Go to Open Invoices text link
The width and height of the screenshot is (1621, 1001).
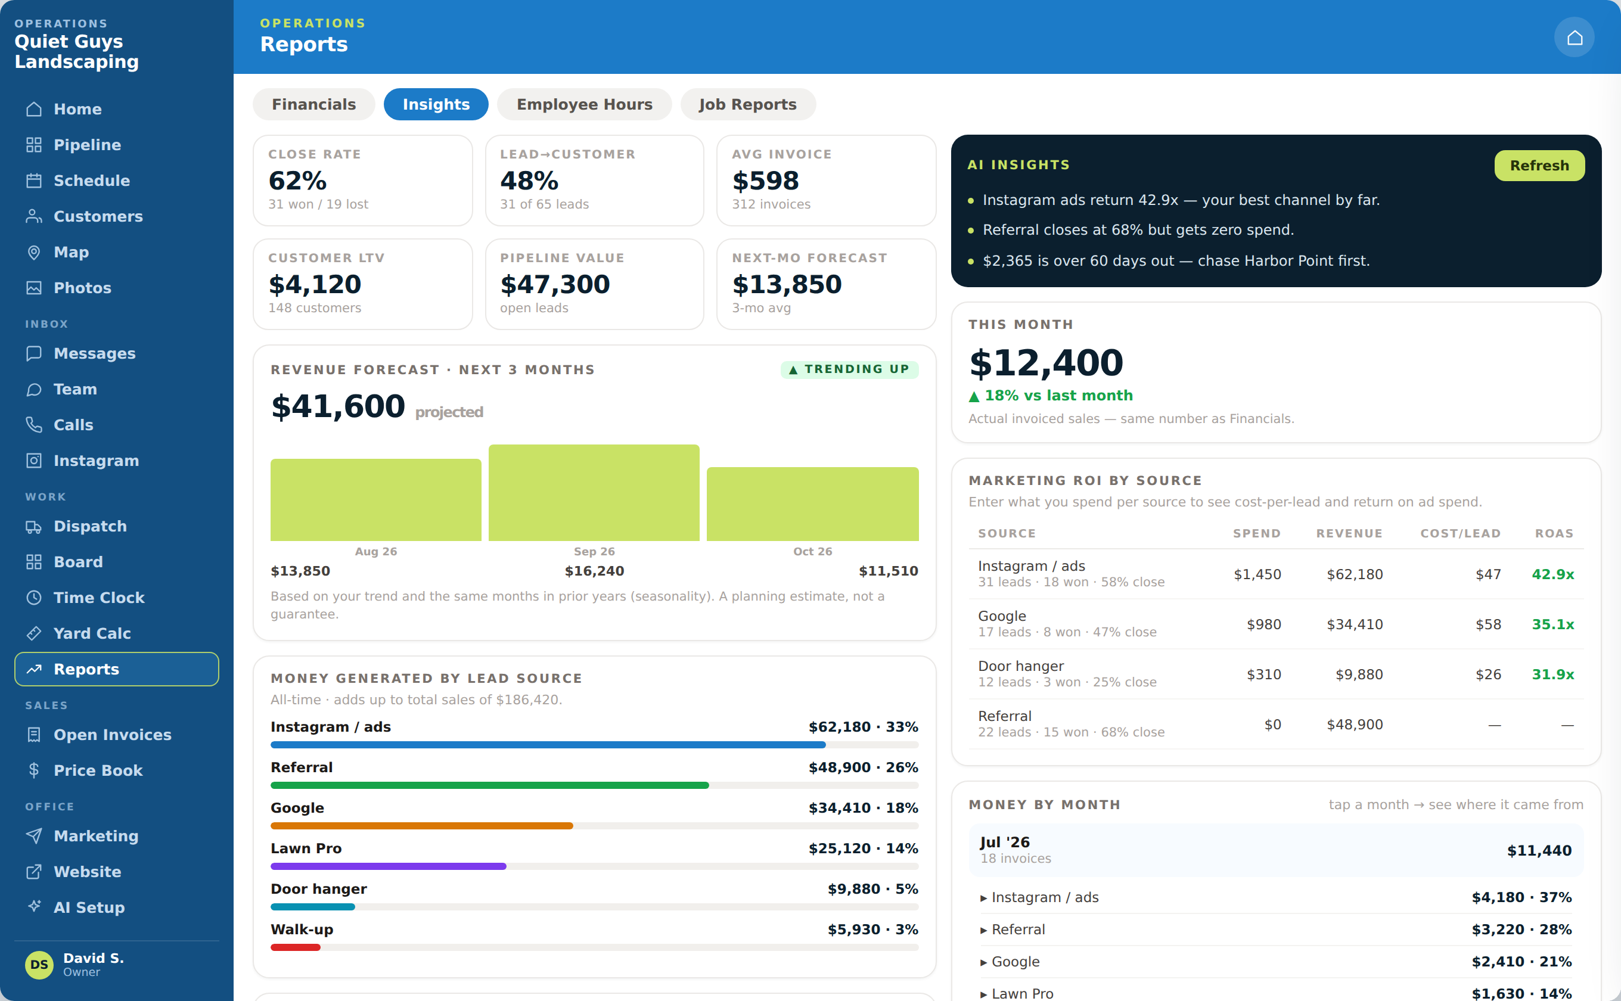point(113,735)
